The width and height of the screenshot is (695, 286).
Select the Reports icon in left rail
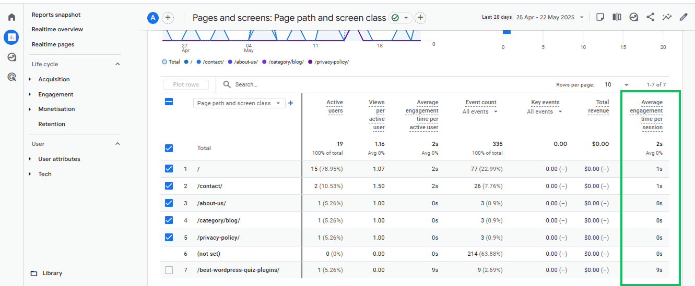coord(11,37)
